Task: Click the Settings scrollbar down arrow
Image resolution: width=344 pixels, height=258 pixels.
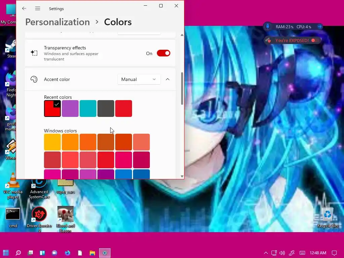Action: (182, 176)
